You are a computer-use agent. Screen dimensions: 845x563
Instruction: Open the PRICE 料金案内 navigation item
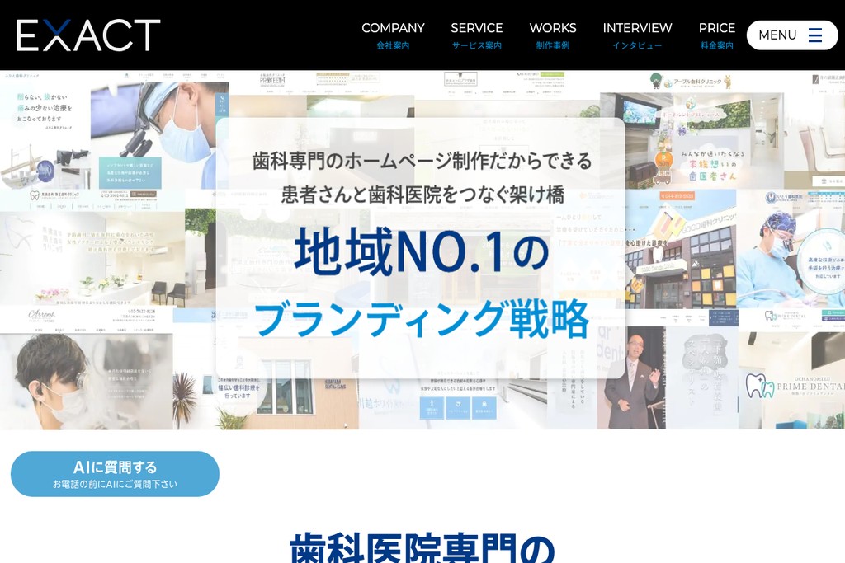pyautogui.click(x=716, y=35)
